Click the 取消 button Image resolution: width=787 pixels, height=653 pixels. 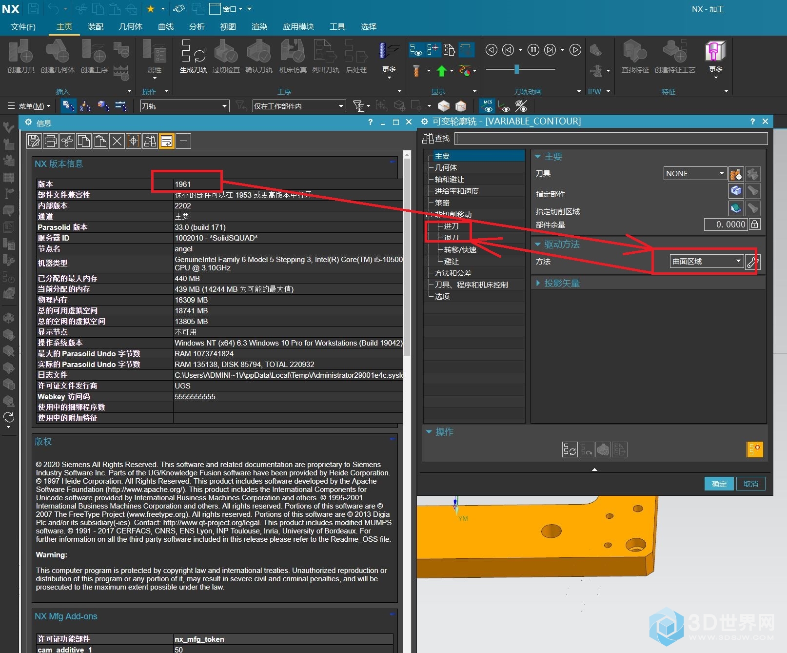tap(751, 484)
